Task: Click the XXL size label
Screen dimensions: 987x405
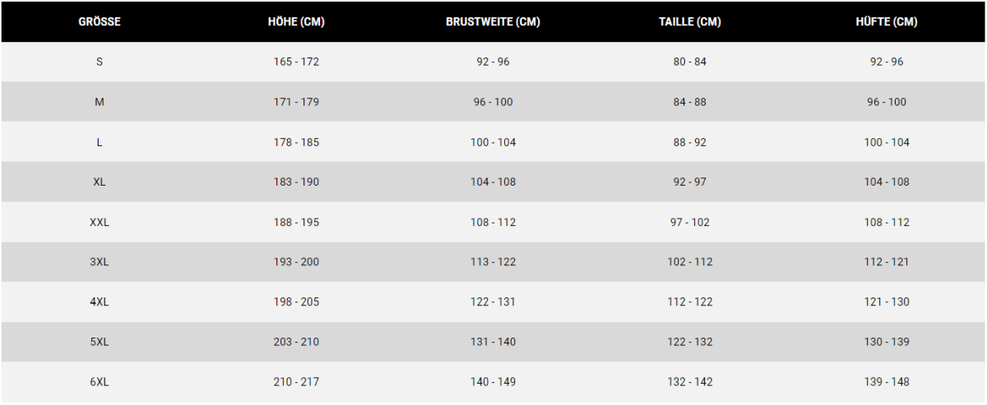Action: point(100,222)
